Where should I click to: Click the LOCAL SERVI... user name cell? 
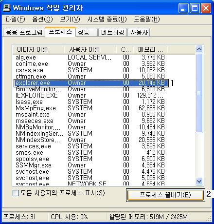pyautogui.click(x=89, y=58)
